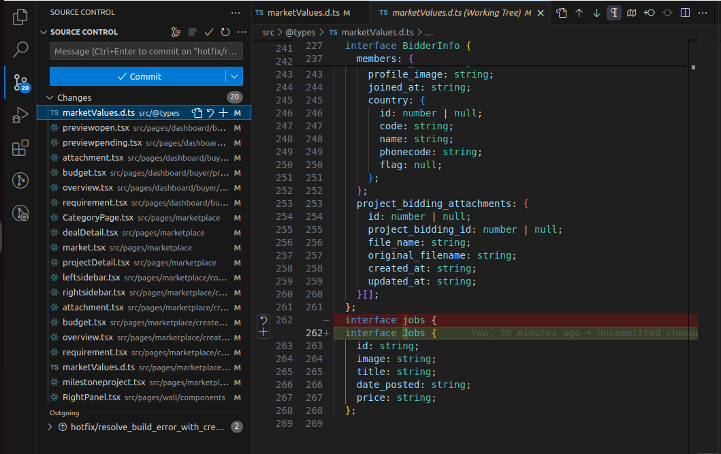Viewport: 721px width, 454px height.
Task: Open the Commit button dropdown arrow
Action: pyautogui.click(x=234, y=76)
